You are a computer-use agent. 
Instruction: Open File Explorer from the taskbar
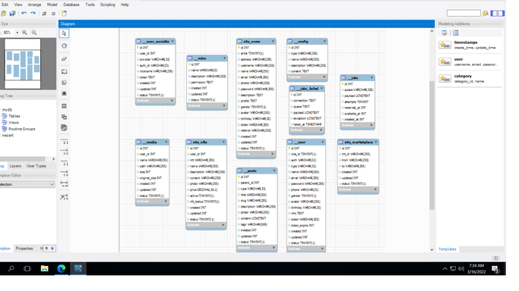[44, 268]
